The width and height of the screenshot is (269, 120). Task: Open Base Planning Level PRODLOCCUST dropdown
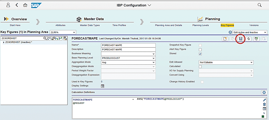(x=128, y=58)
